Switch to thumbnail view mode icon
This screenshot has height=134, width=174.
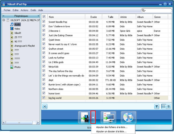(168, 106)
